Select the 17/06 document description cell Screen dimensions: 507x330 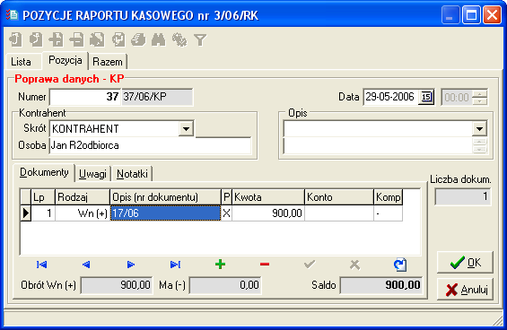[165, 213]
